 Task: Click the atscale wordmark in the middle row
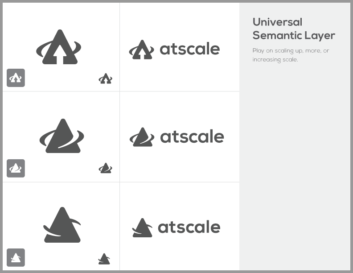coord(192,136)
